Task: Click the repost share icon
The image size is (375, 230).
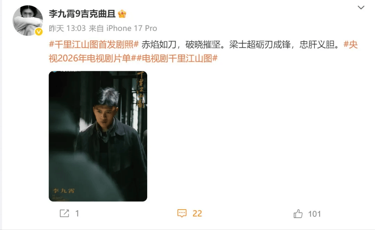Action: pos(64,213)
